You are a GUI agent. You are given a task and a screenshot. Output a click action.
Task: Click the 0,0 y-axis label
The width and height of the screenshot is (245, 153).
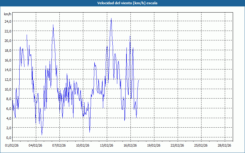[8, 138]
